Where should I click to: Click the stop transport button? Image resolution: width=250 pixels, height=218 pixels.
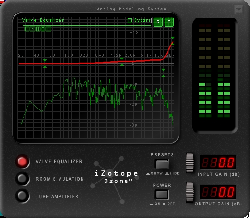coord(43,29)
